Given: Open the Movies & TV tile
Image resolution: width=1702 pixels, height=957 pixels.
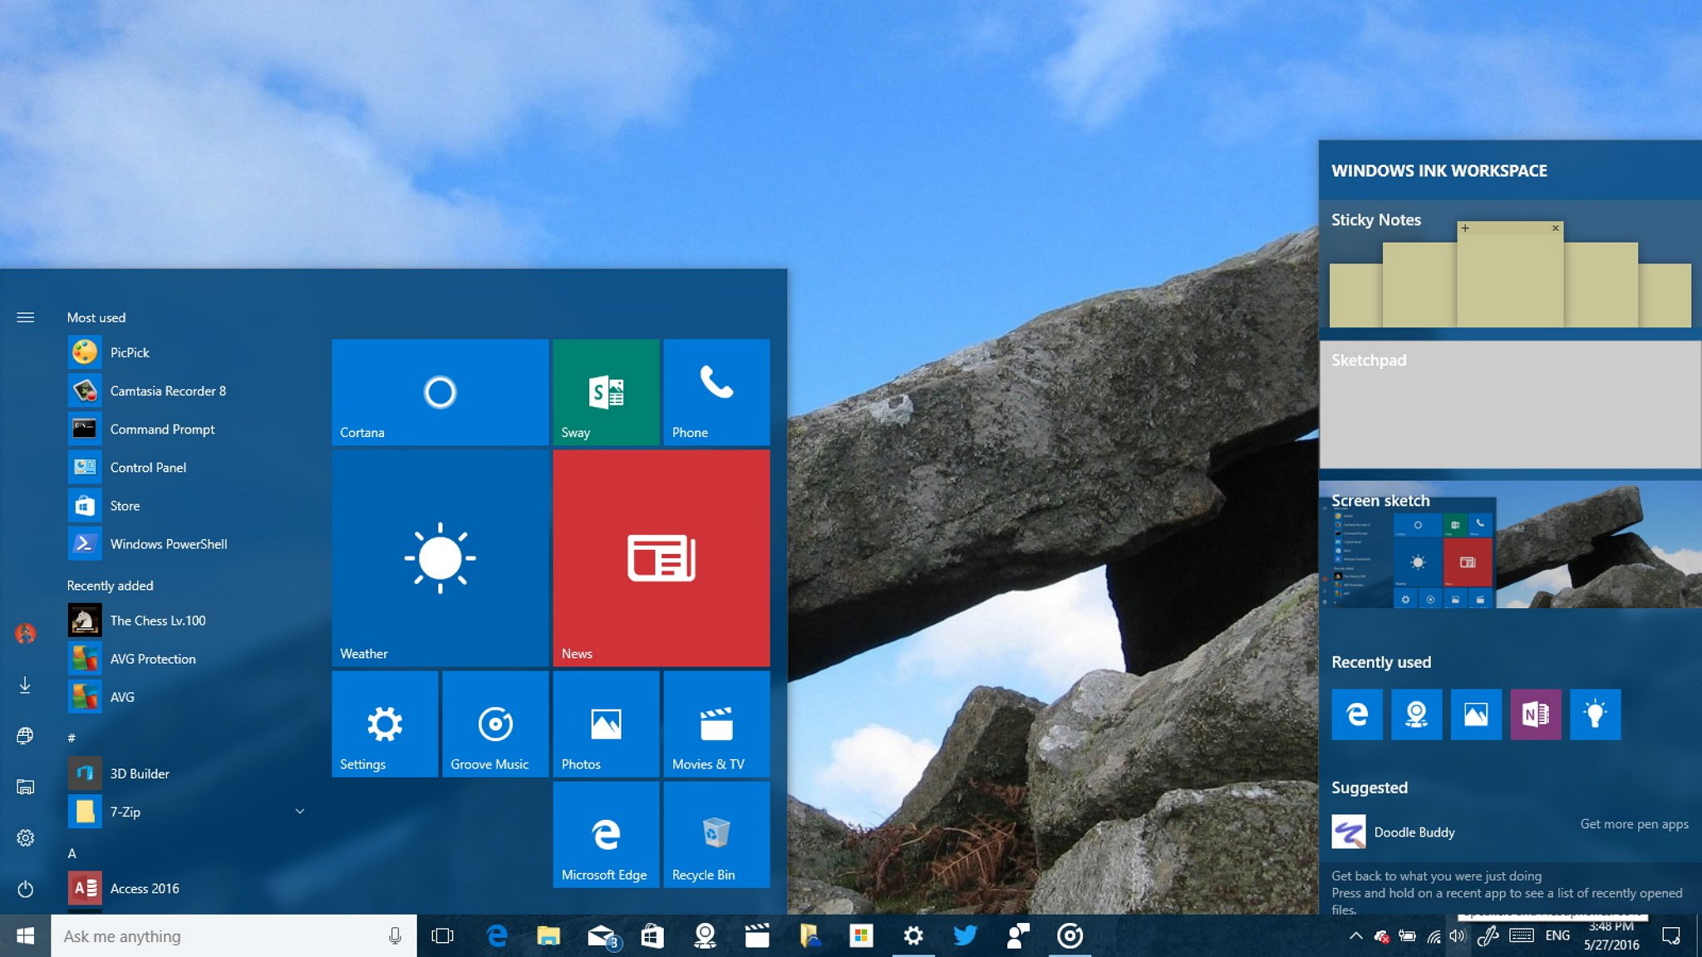Looking at the screenshot, I should pos(716,724).
